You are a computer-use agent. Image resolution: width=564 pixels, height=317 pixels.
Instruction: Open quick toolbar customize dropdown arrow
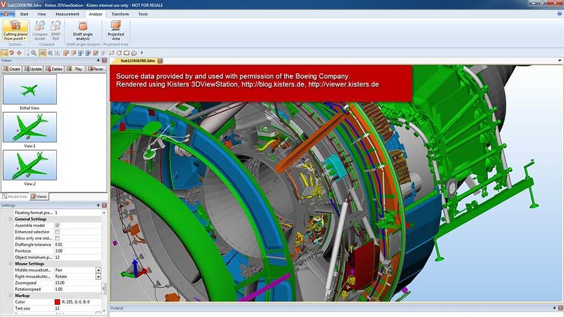(x=142, y=53)
